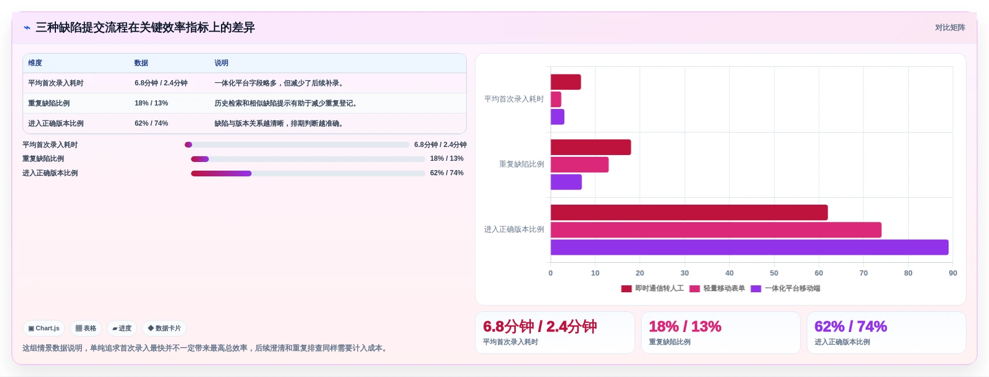Click the pink 进入正确版本比例 chart bar
The width and height of the screenshot is (989, 377).
coord(716,230)
